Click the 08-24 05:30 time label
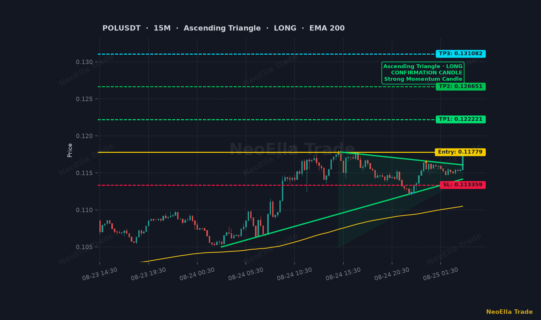The image size is (541, 320). pos(246,274)
